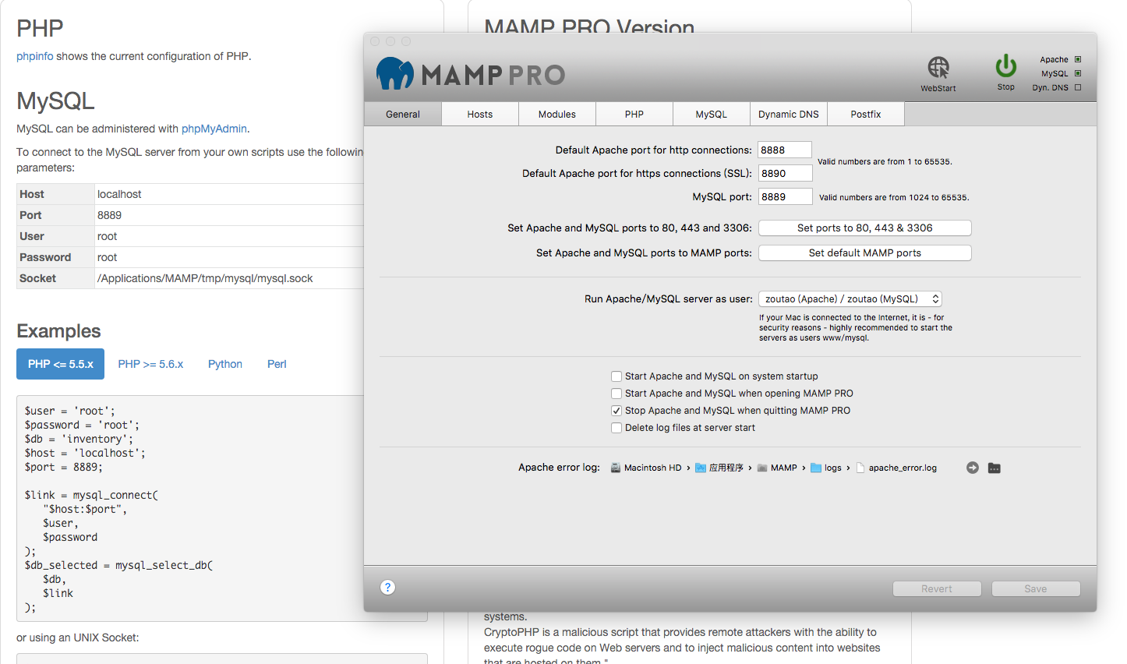Click the MAMP PRO elephant logo
The width and height of the screenshot is (1127, 664).
[394, 73]
